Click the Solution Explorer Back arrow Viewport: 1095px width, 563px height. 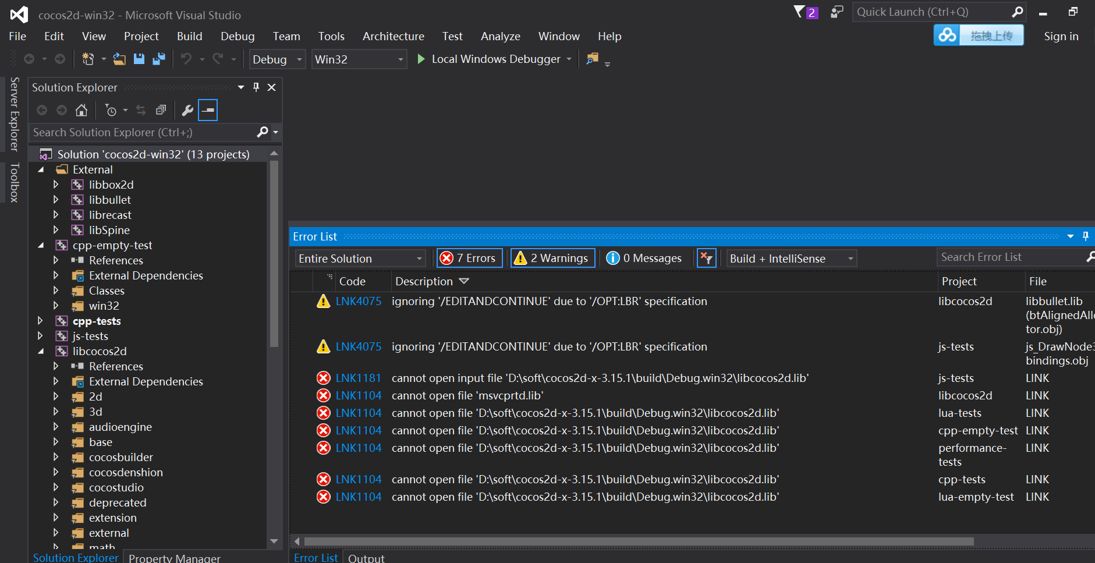42,110
